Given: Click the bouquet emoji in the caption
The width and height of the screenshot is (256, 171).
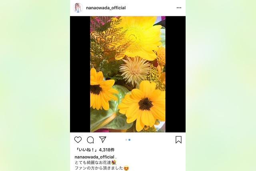Looking at the screenshot, I should pyautogui.click(x=114, y=163).
